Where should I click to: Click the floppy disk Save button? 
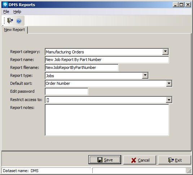click(x=105, y=160)
